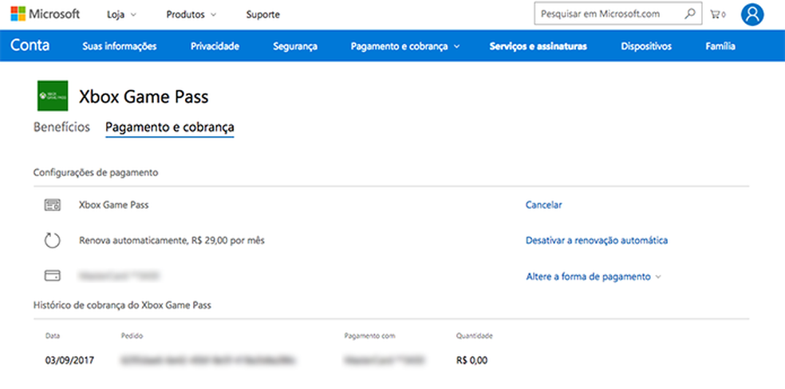Go to the Conta home link
The width and height of the screenshot is (785, 389).
(30, 46)
